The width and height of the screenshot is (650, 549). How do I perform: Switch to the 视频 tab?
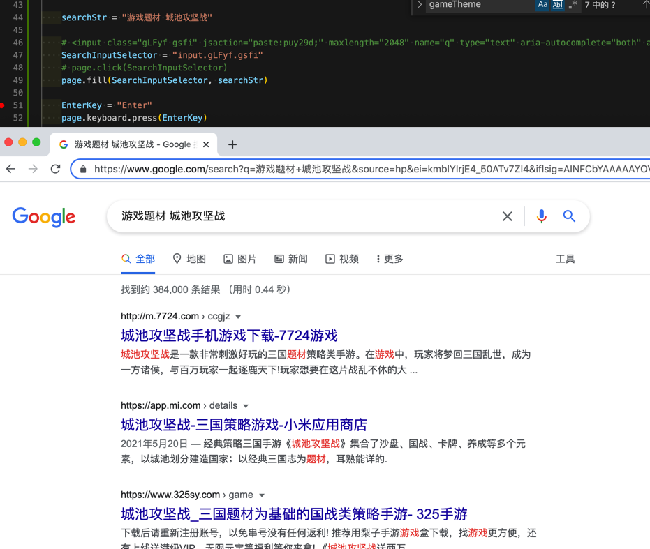[x=342, y=259]
